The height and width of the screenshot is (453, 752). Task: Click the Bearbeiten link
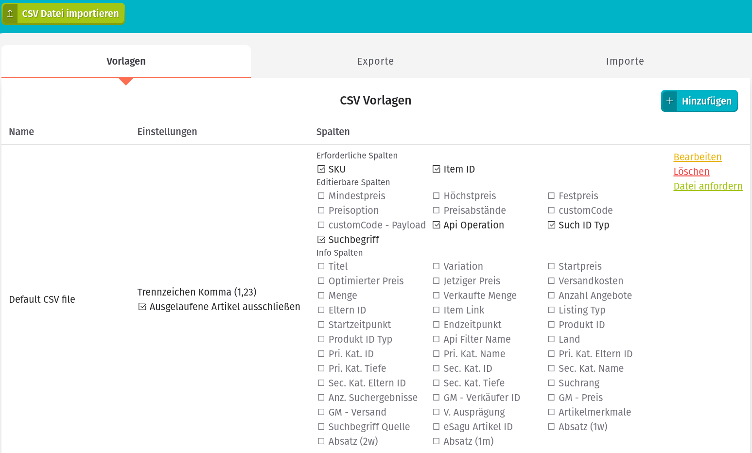[697, 157]
